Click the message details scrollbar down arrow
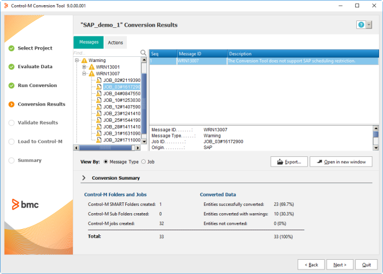 pos(376,148)
